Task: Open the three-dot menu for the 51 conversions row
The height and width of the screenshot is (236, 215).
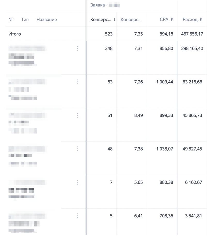Action: coord(78,115)
